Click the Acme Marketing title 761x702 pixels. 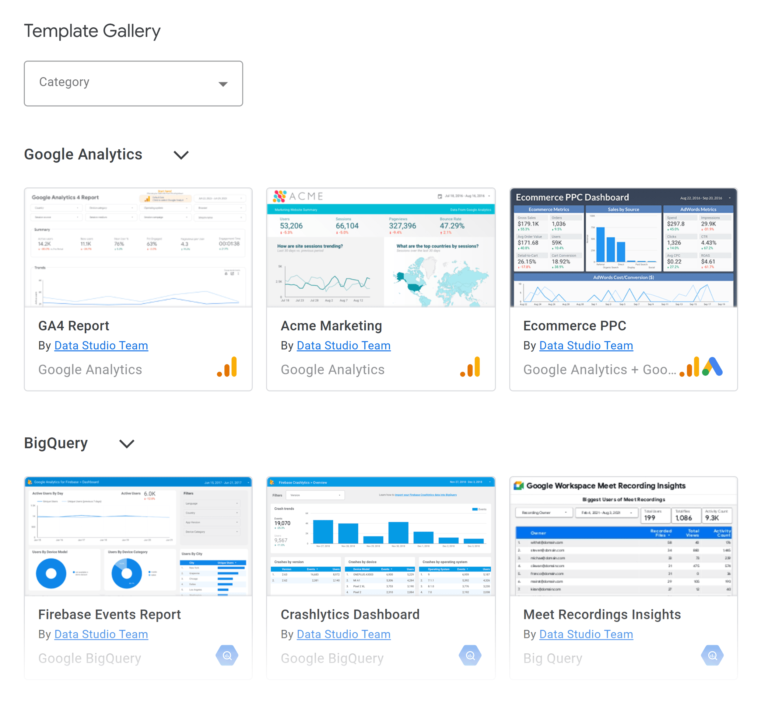pyautogui.click(x=331, y=325)
